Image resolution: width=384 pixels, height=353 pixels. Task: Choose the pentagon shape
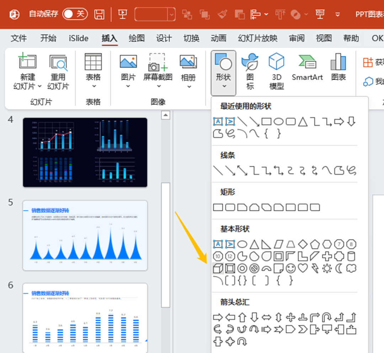(x=315, y=244)
